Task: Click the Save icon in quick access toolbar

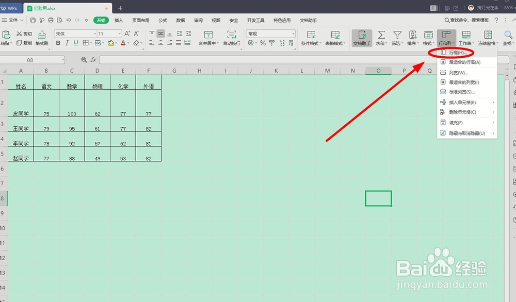Action: pos(33,20)
